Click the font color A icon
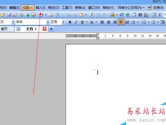 pos(92,22)
